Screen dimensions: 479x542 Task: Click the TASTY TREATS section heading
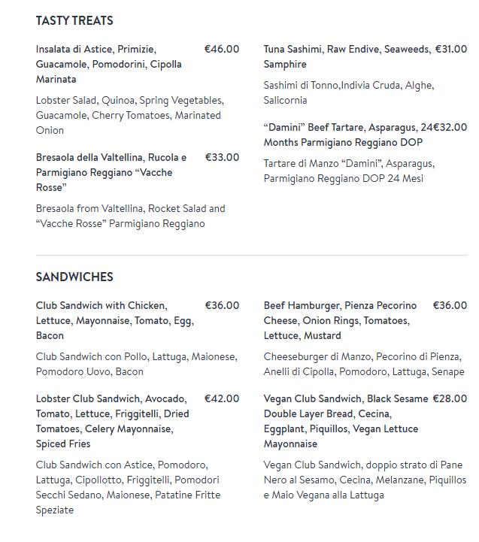[74, 21]
